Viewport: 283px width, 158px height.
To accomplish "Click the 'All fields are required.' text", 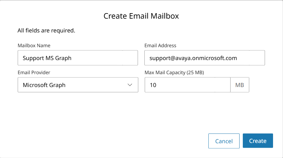I will pyautogui.click(x=46, y=31).
